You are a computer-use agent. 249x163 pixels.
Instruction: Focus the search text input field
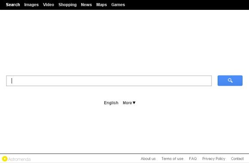click(x=109, y=81)
